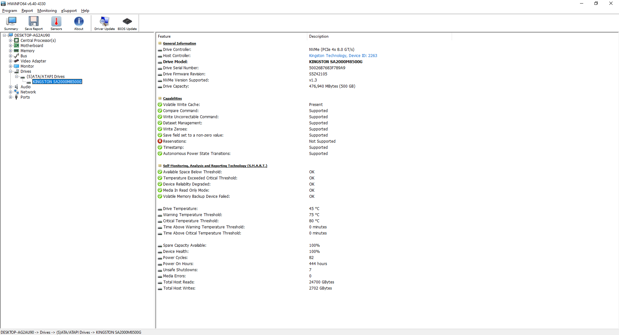
Task: Open the Monitoring menu
Action: pos(47,11)
